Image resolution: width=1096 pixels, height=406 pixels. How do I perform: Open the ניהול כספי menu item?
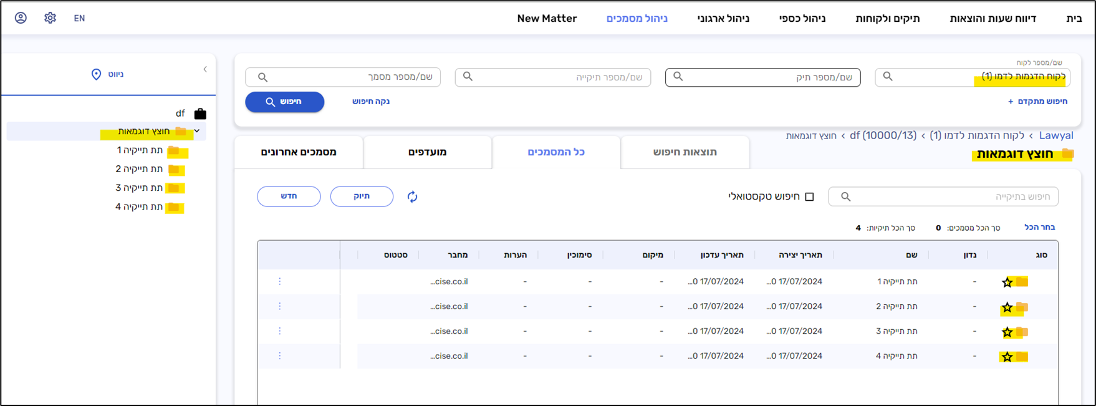(x=802, y=19)
